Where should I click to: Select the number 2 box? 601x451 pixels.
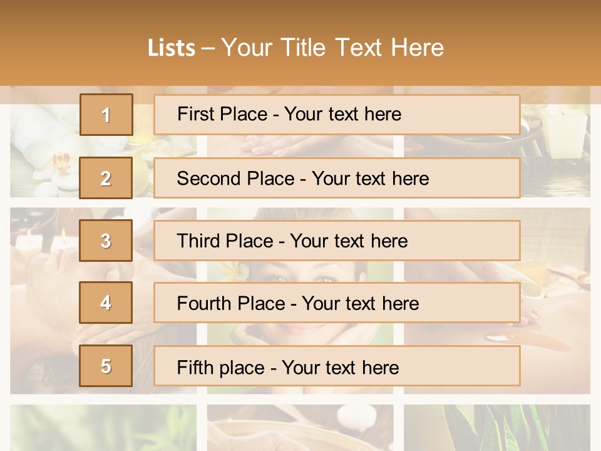[x=106, y=178]
